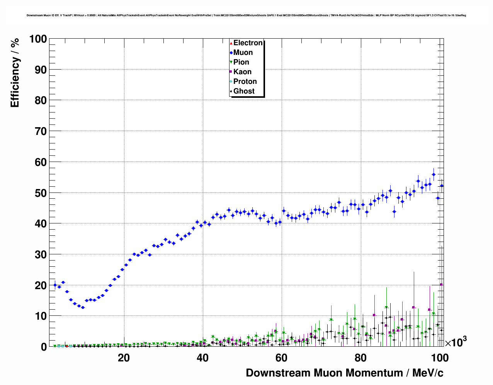Select the Ghost label in the legend
Image resolution: width=493 pixels, height=385 pixels.
tap(244, 91)
